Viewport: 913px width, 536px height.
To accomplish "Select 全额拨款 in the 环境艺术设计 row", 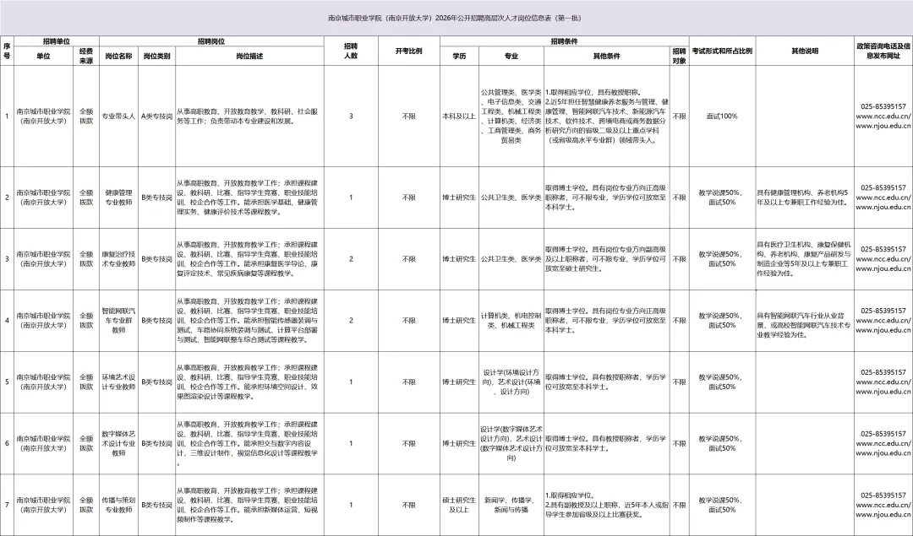I will pos(86,382).
